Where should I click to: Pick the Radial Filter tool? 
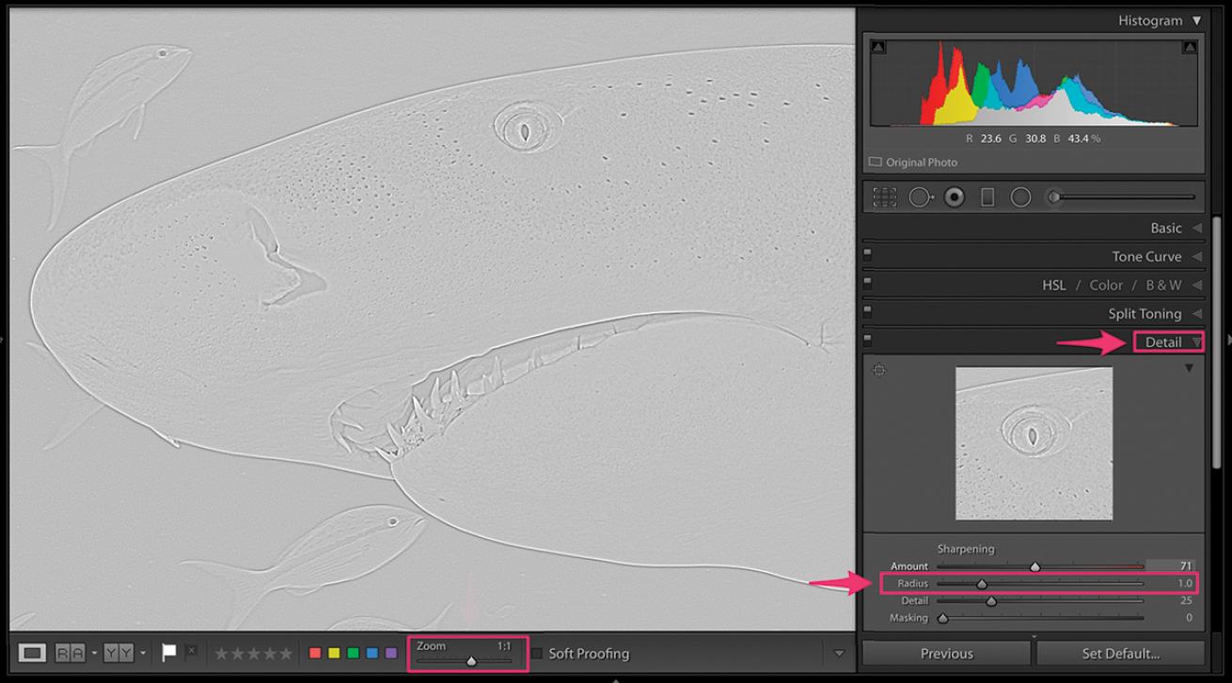coord(1020,198)
